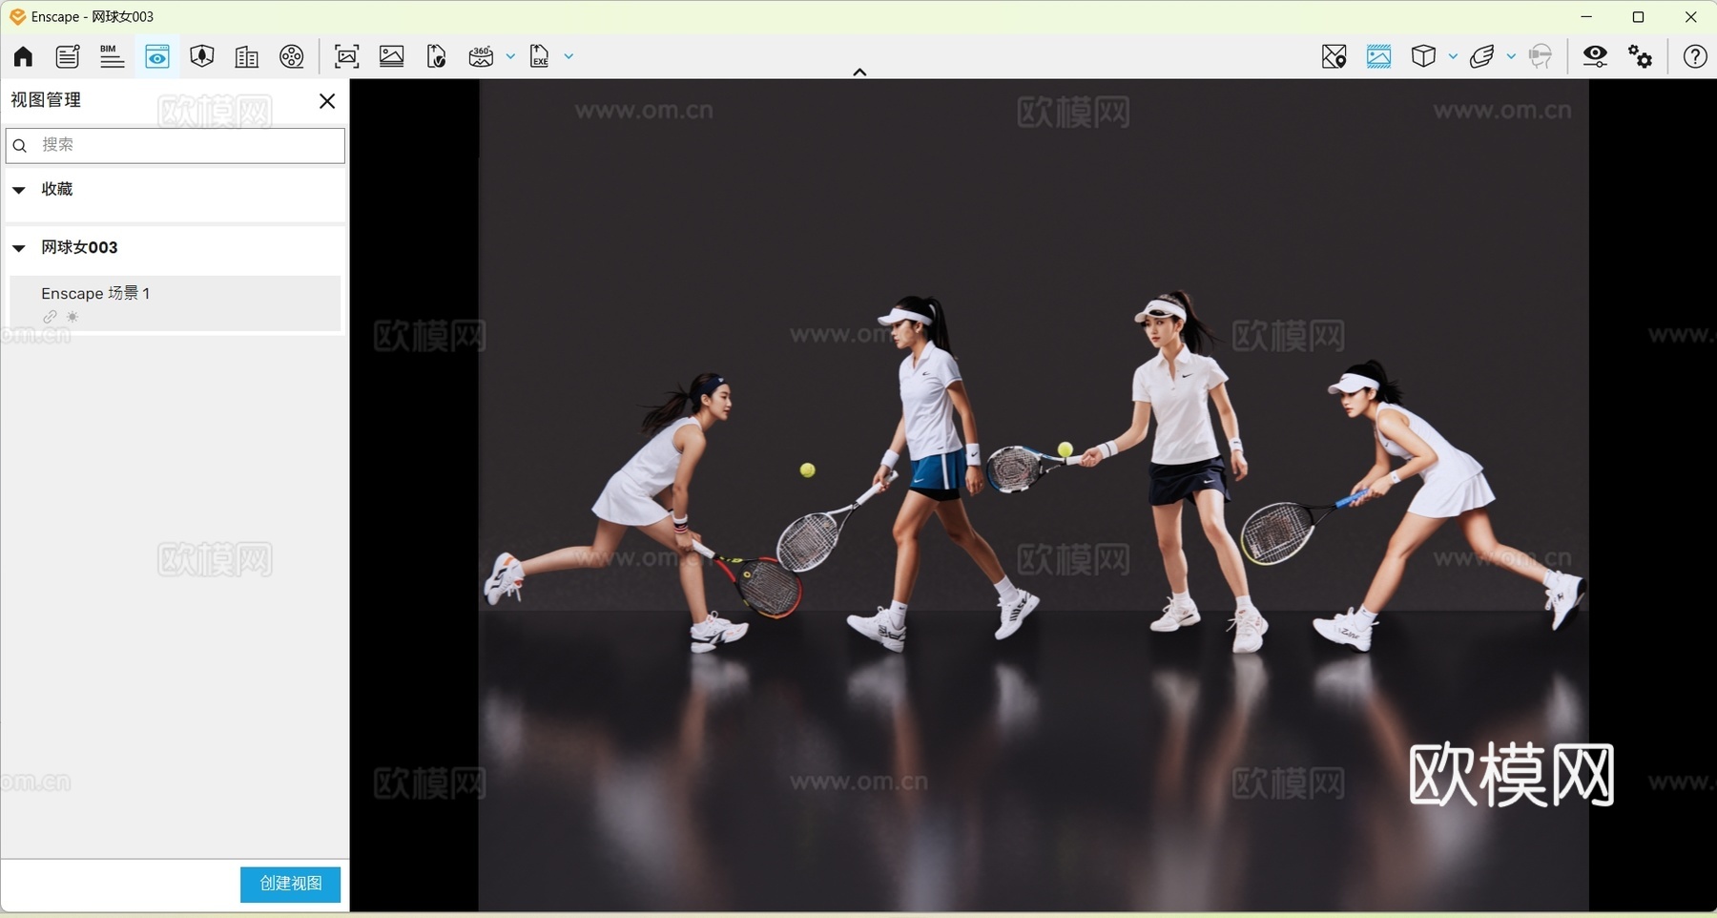Click the Home icon in the toolbar
1717x918 pixels.
(x=22, y=56)
